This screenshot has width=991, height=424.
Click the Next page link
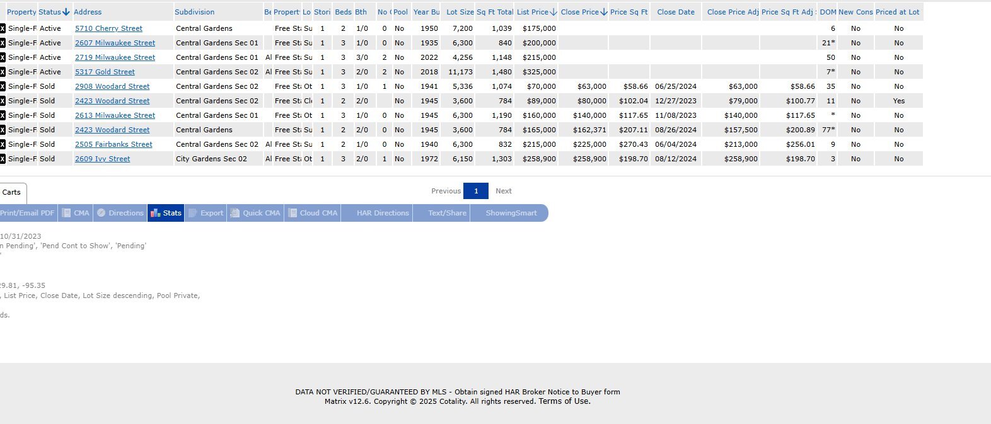pyautogui.click(x=503, y=191)
